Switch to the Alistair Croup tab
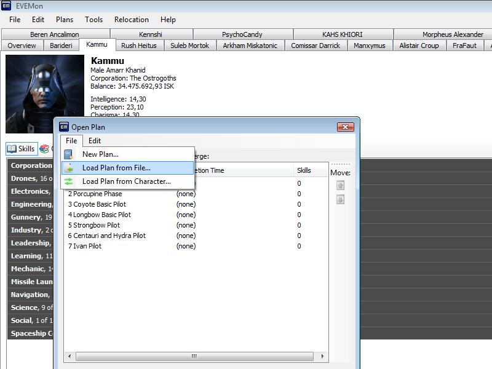Viewport: 492px width, 369px height. pos(419,46)
